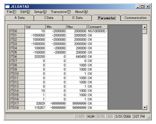Image resolution: width=156 pixels, height=124 pixels.
Task: Select the DTD10 row header
Action: pos(16,74)
